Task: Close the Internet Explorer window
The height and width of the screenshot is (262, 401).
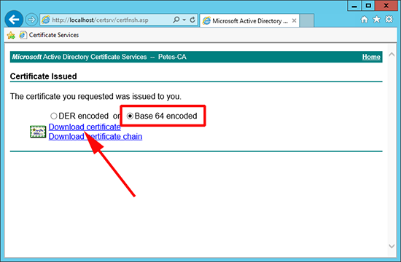Action: tap(386, 6)
